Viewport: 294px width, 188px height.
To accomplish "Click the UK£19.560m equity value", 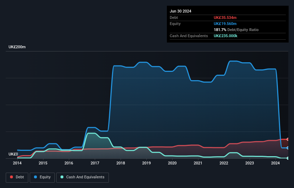I will tap(225, 24).
